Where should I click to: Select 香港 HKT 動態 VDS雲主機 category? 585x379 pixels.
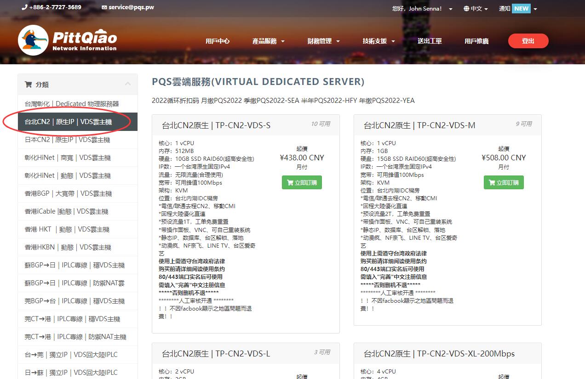click(x=78, y=229)
